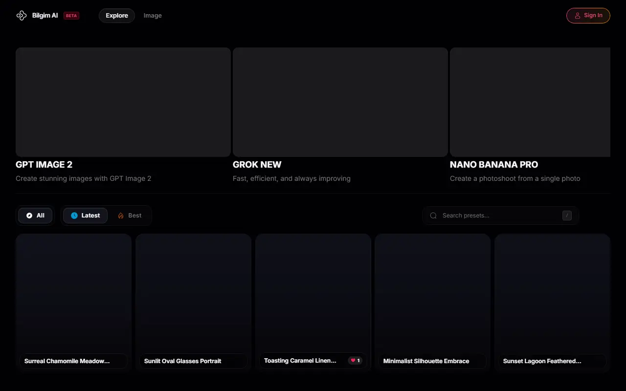Screen dimensions: 626x391
Task: Open the Minimalist Silhouette Embrace preset
Action: click(x=433, y=303)
